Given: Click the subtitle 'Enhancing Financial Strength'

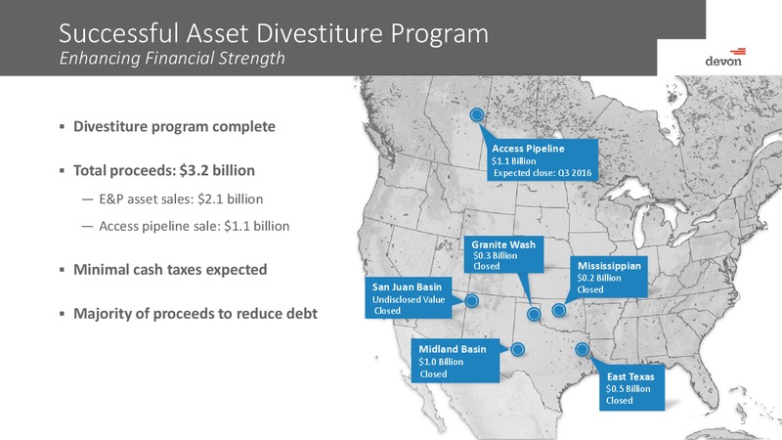Looking at the screenshot, I should 172,58.
